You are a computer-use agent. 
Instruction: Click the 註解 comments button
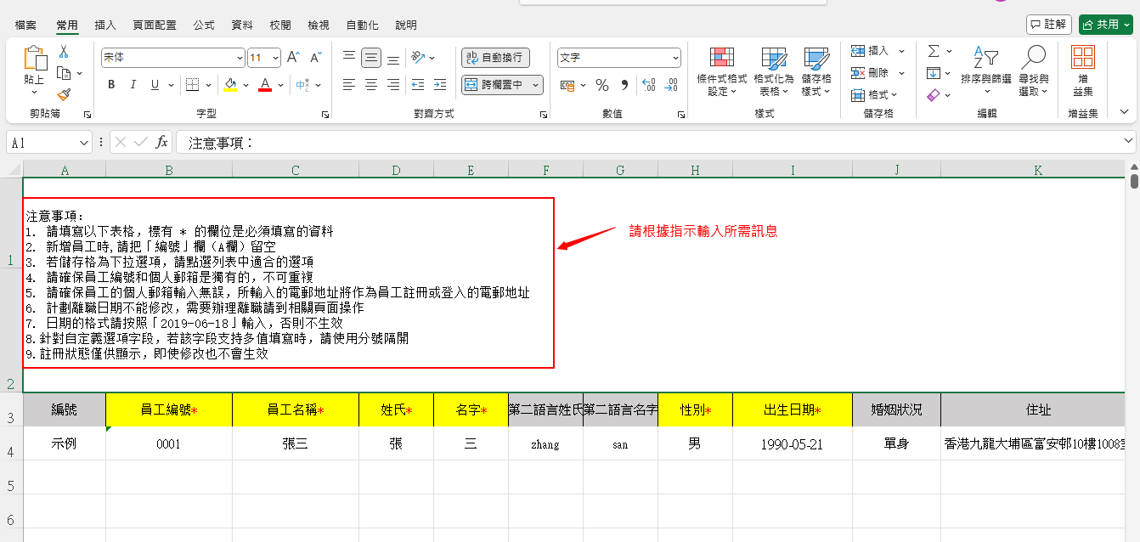pos(1048,25)
